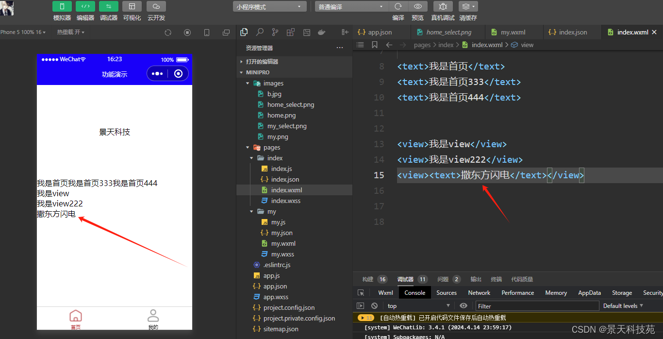
Task: Toggle the 模拟器 simulator panel button
Action: [x=62, y=6]
